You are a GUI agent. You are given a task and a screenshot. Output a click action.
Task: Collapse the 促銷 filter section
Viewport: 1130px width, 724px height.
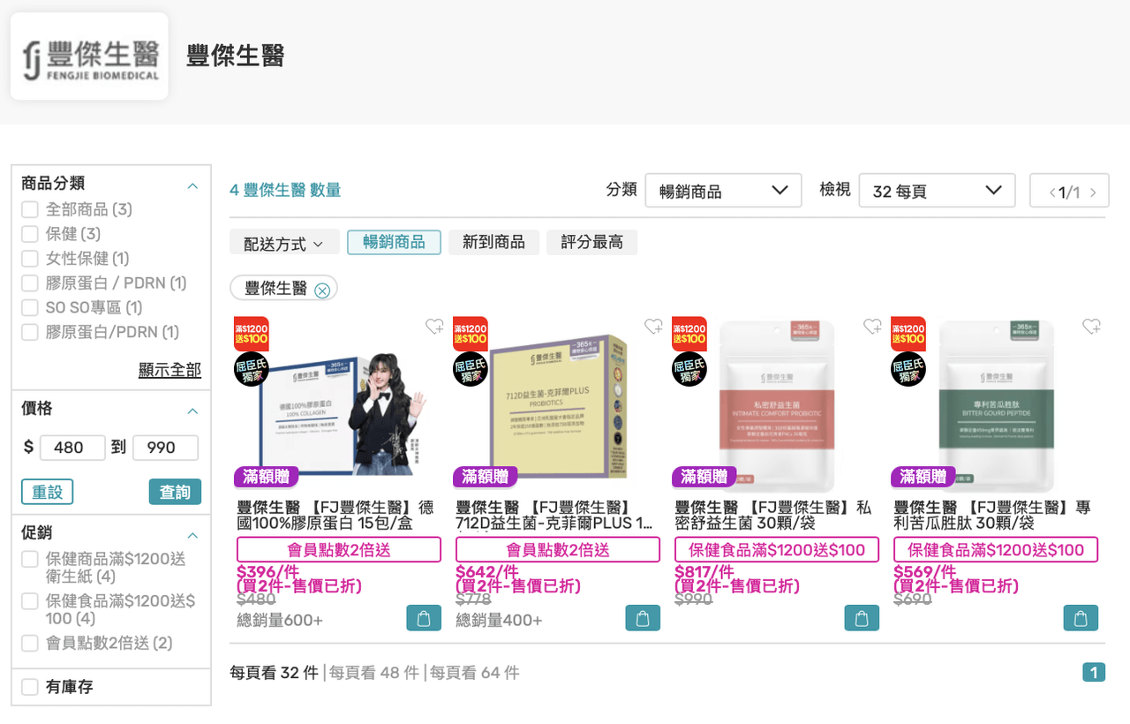pos(192,535)
